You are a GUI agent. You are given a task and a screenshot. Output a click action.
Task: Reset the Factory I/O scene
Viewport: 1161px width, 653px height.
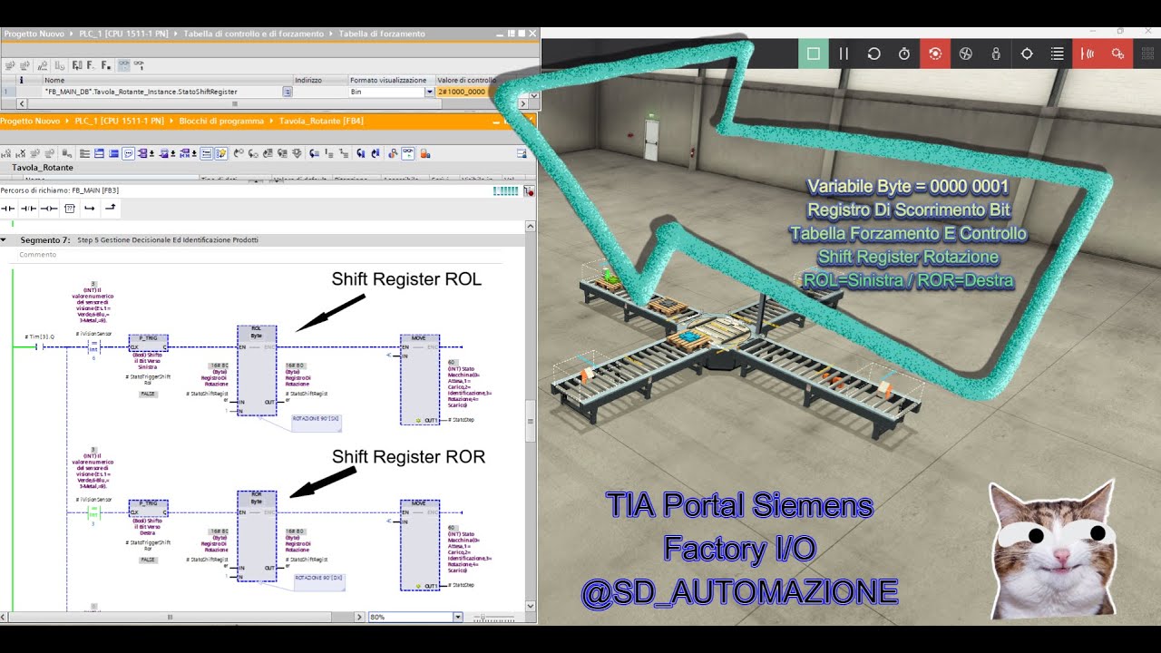point(874,54)
